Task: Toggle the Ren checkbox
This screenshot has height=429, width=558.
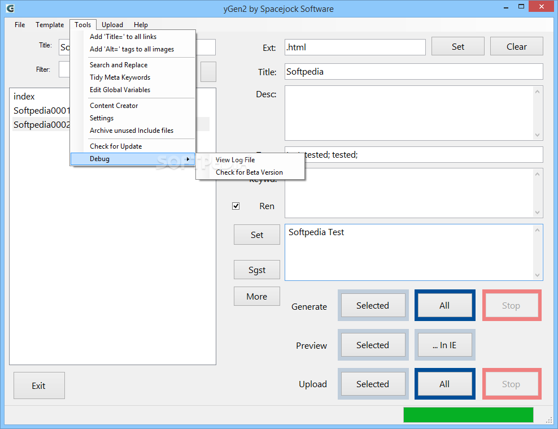Action: click(x=236, y=206)
